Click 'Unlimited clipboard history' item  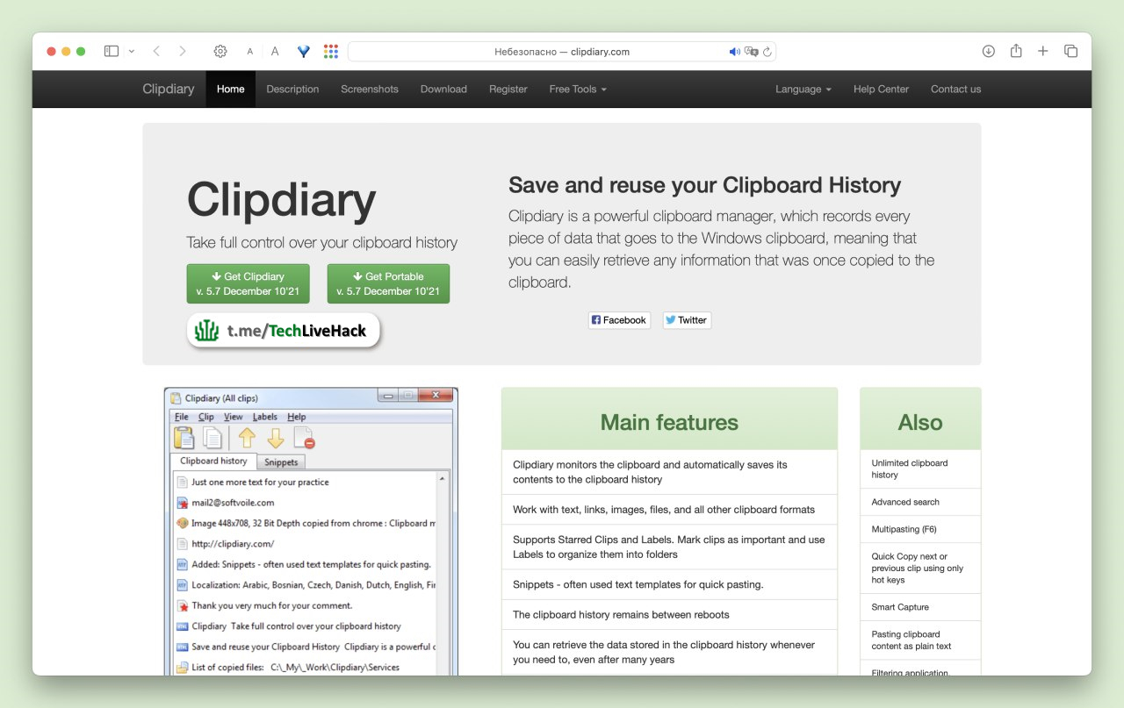point(920,468)
